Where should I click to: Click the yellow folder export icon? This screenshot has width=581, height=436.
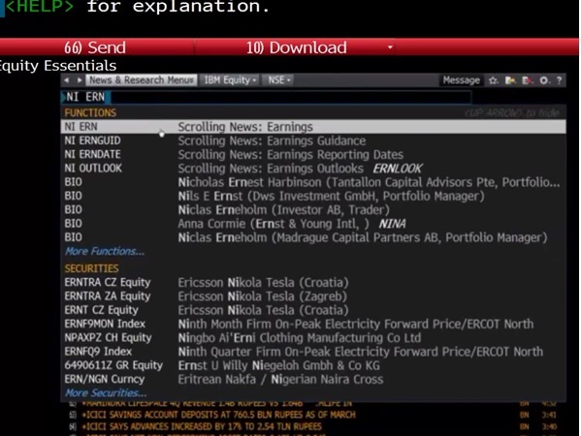[510, 80]
